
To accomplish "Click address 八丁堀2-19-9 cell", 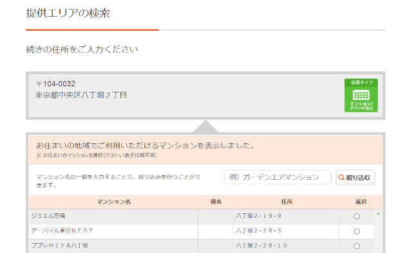I will (x=259, y=216).
